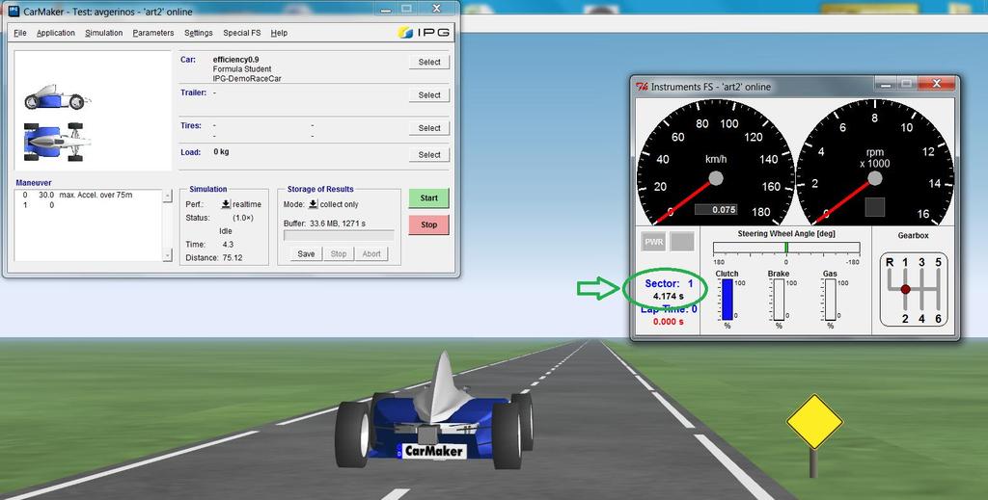
Task: Maximize the CarMaker main window
Action: point(406,9)
